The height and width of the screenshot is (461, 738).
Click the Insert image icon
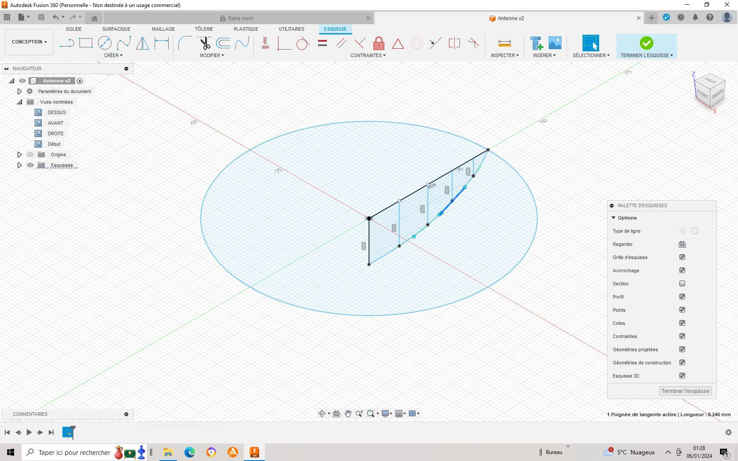tap(555, 43)
